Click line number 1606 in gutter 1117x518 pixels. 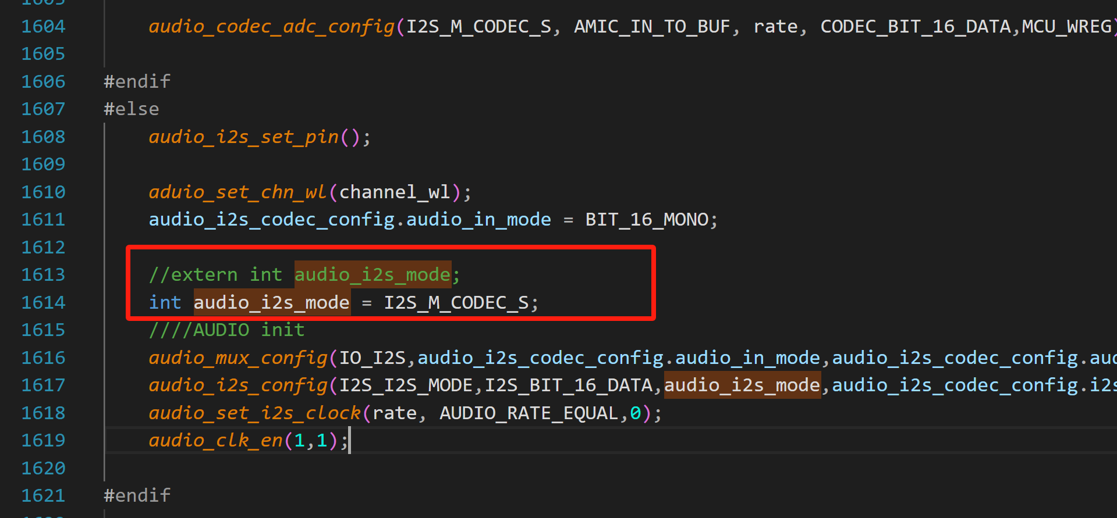coord(44,82)
